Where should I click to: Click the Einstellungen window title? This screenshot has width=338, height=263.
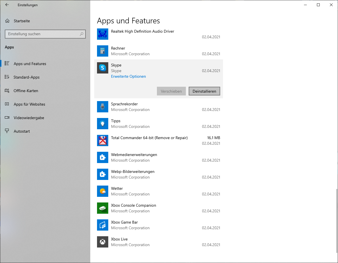pos(28,5)
